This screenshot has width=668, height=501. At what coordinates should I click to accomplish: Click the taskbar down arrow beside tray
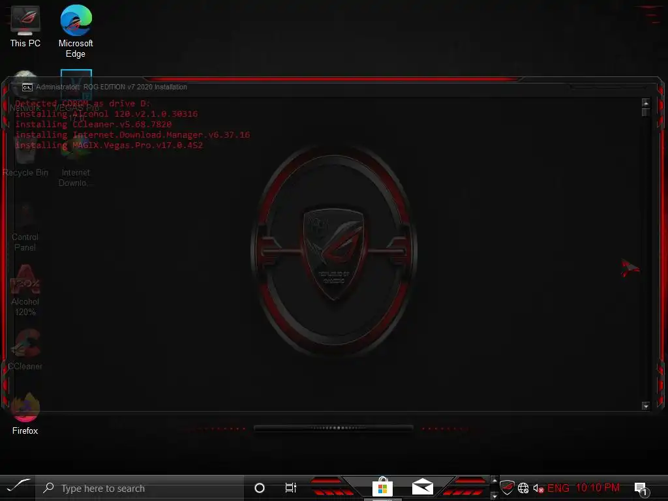[494, 496]
